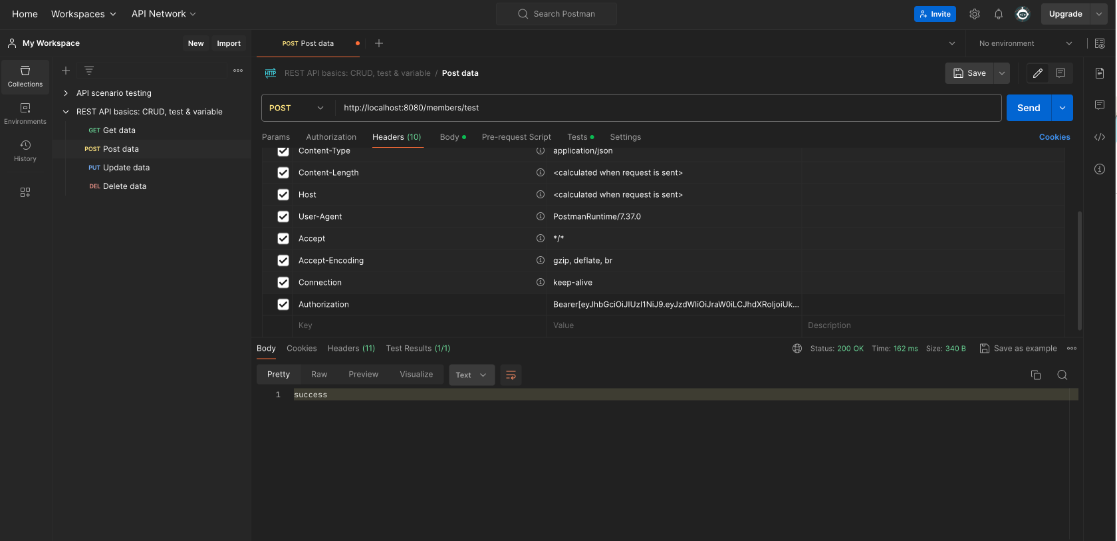Switch to the Pre-request Script tab

(517, 137)
